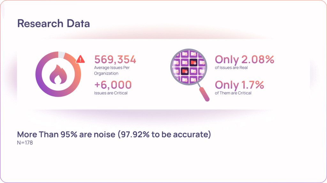Click the red warning triangle icon
This screenshot has height=183, width=327.
click(x=80, y=59)
